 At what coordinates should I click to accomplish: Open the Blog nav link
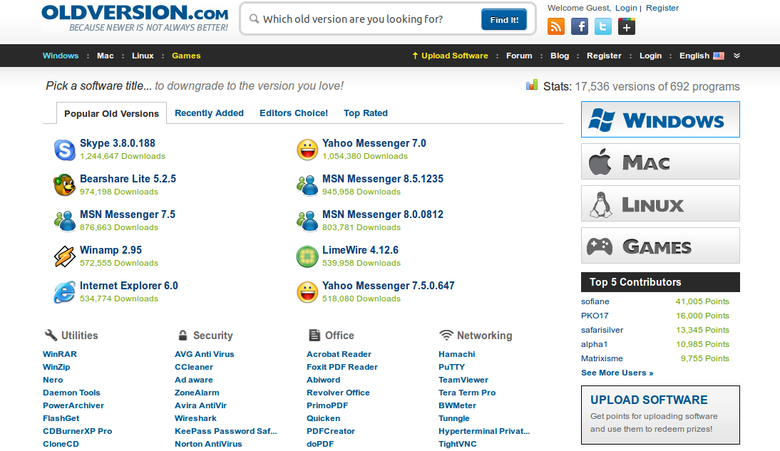(560, 56)
